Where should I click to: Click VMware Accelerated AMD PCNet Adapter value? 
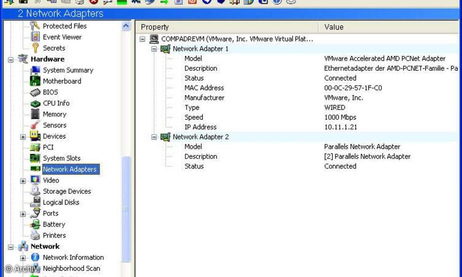pyautogui.click(x=385, y=58)
